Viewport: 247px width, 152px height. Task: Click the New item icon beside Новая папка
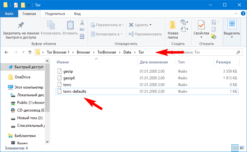[x=183, y=22]
